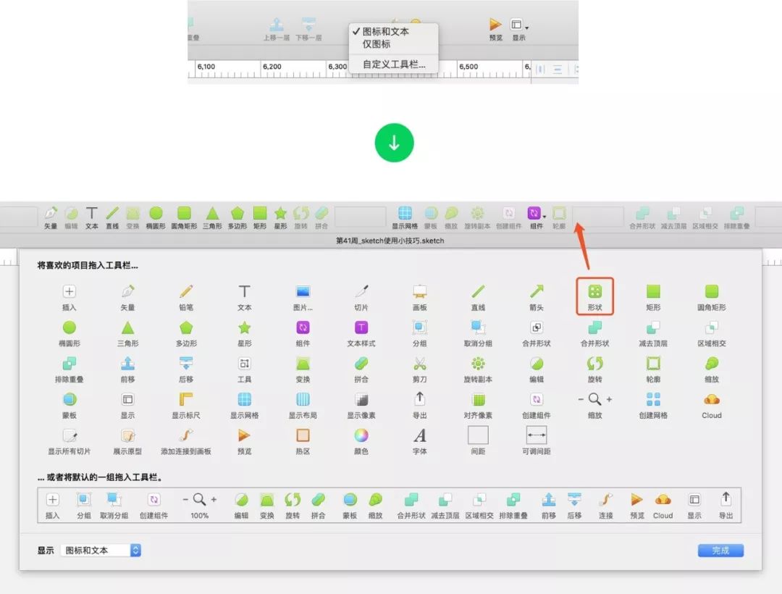Select 星形 star in the toolbar
This screenshot has height=594, width=782.
[x=280, y=218]
